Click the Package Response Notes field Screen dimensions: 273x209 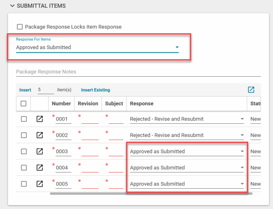[138, 72]
